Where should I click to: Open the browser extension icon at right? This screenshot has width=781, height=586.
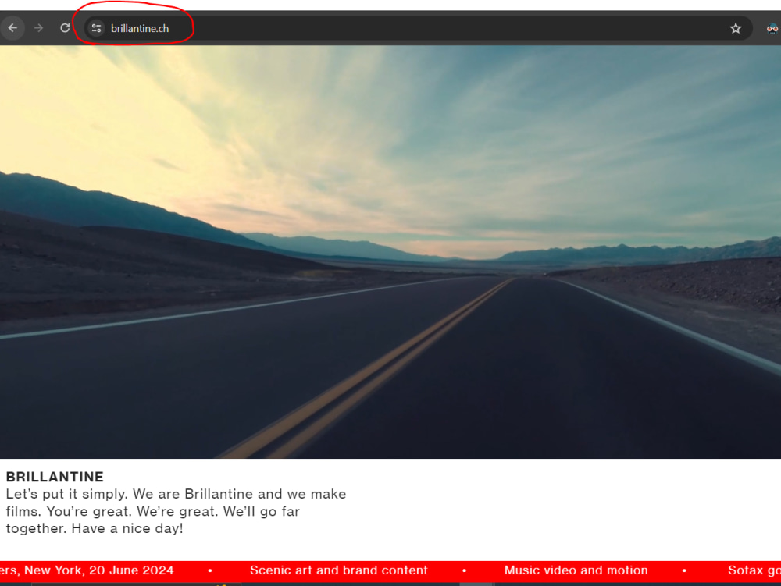(x=772, y=28)
